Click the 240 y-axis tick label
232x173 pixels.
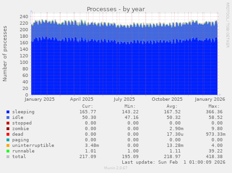(x=24, y=16)
